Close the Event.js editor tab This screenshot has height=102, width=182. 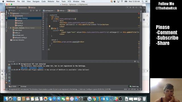pos(76,11)
